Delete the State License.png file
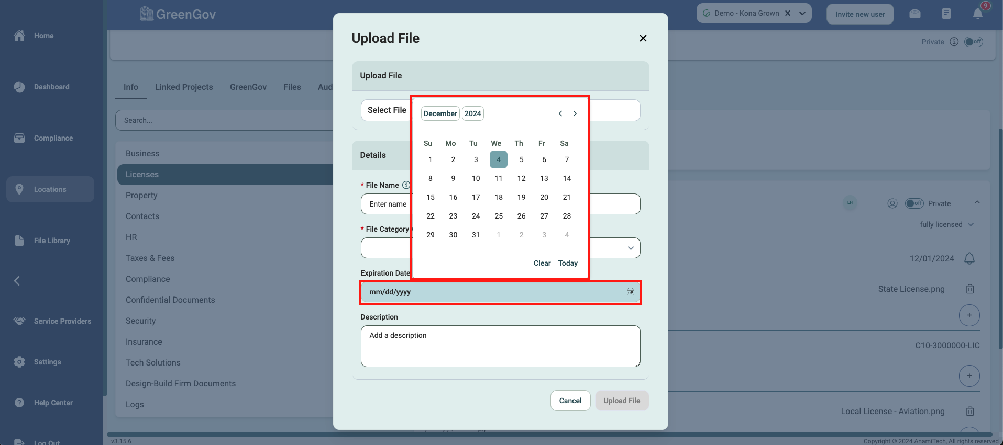The height and width of the screenshot is (445, 1003). click(969, 289)
